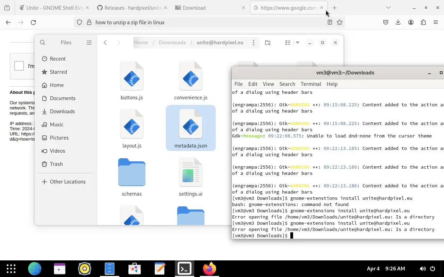Open the terminal Edit menu
Image resolution: width=444 pixels, height=277 pixels.
pos(253,84)
